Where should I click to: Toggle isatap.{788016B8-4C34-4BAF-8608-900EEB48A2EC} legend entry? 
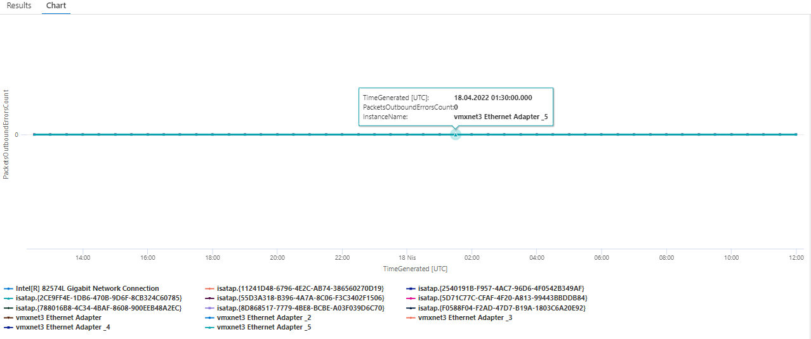click(93, 308)
